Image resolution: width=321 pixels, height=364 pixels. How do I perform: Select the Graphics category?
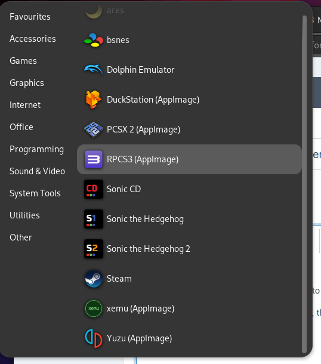[x=27, y=83]
